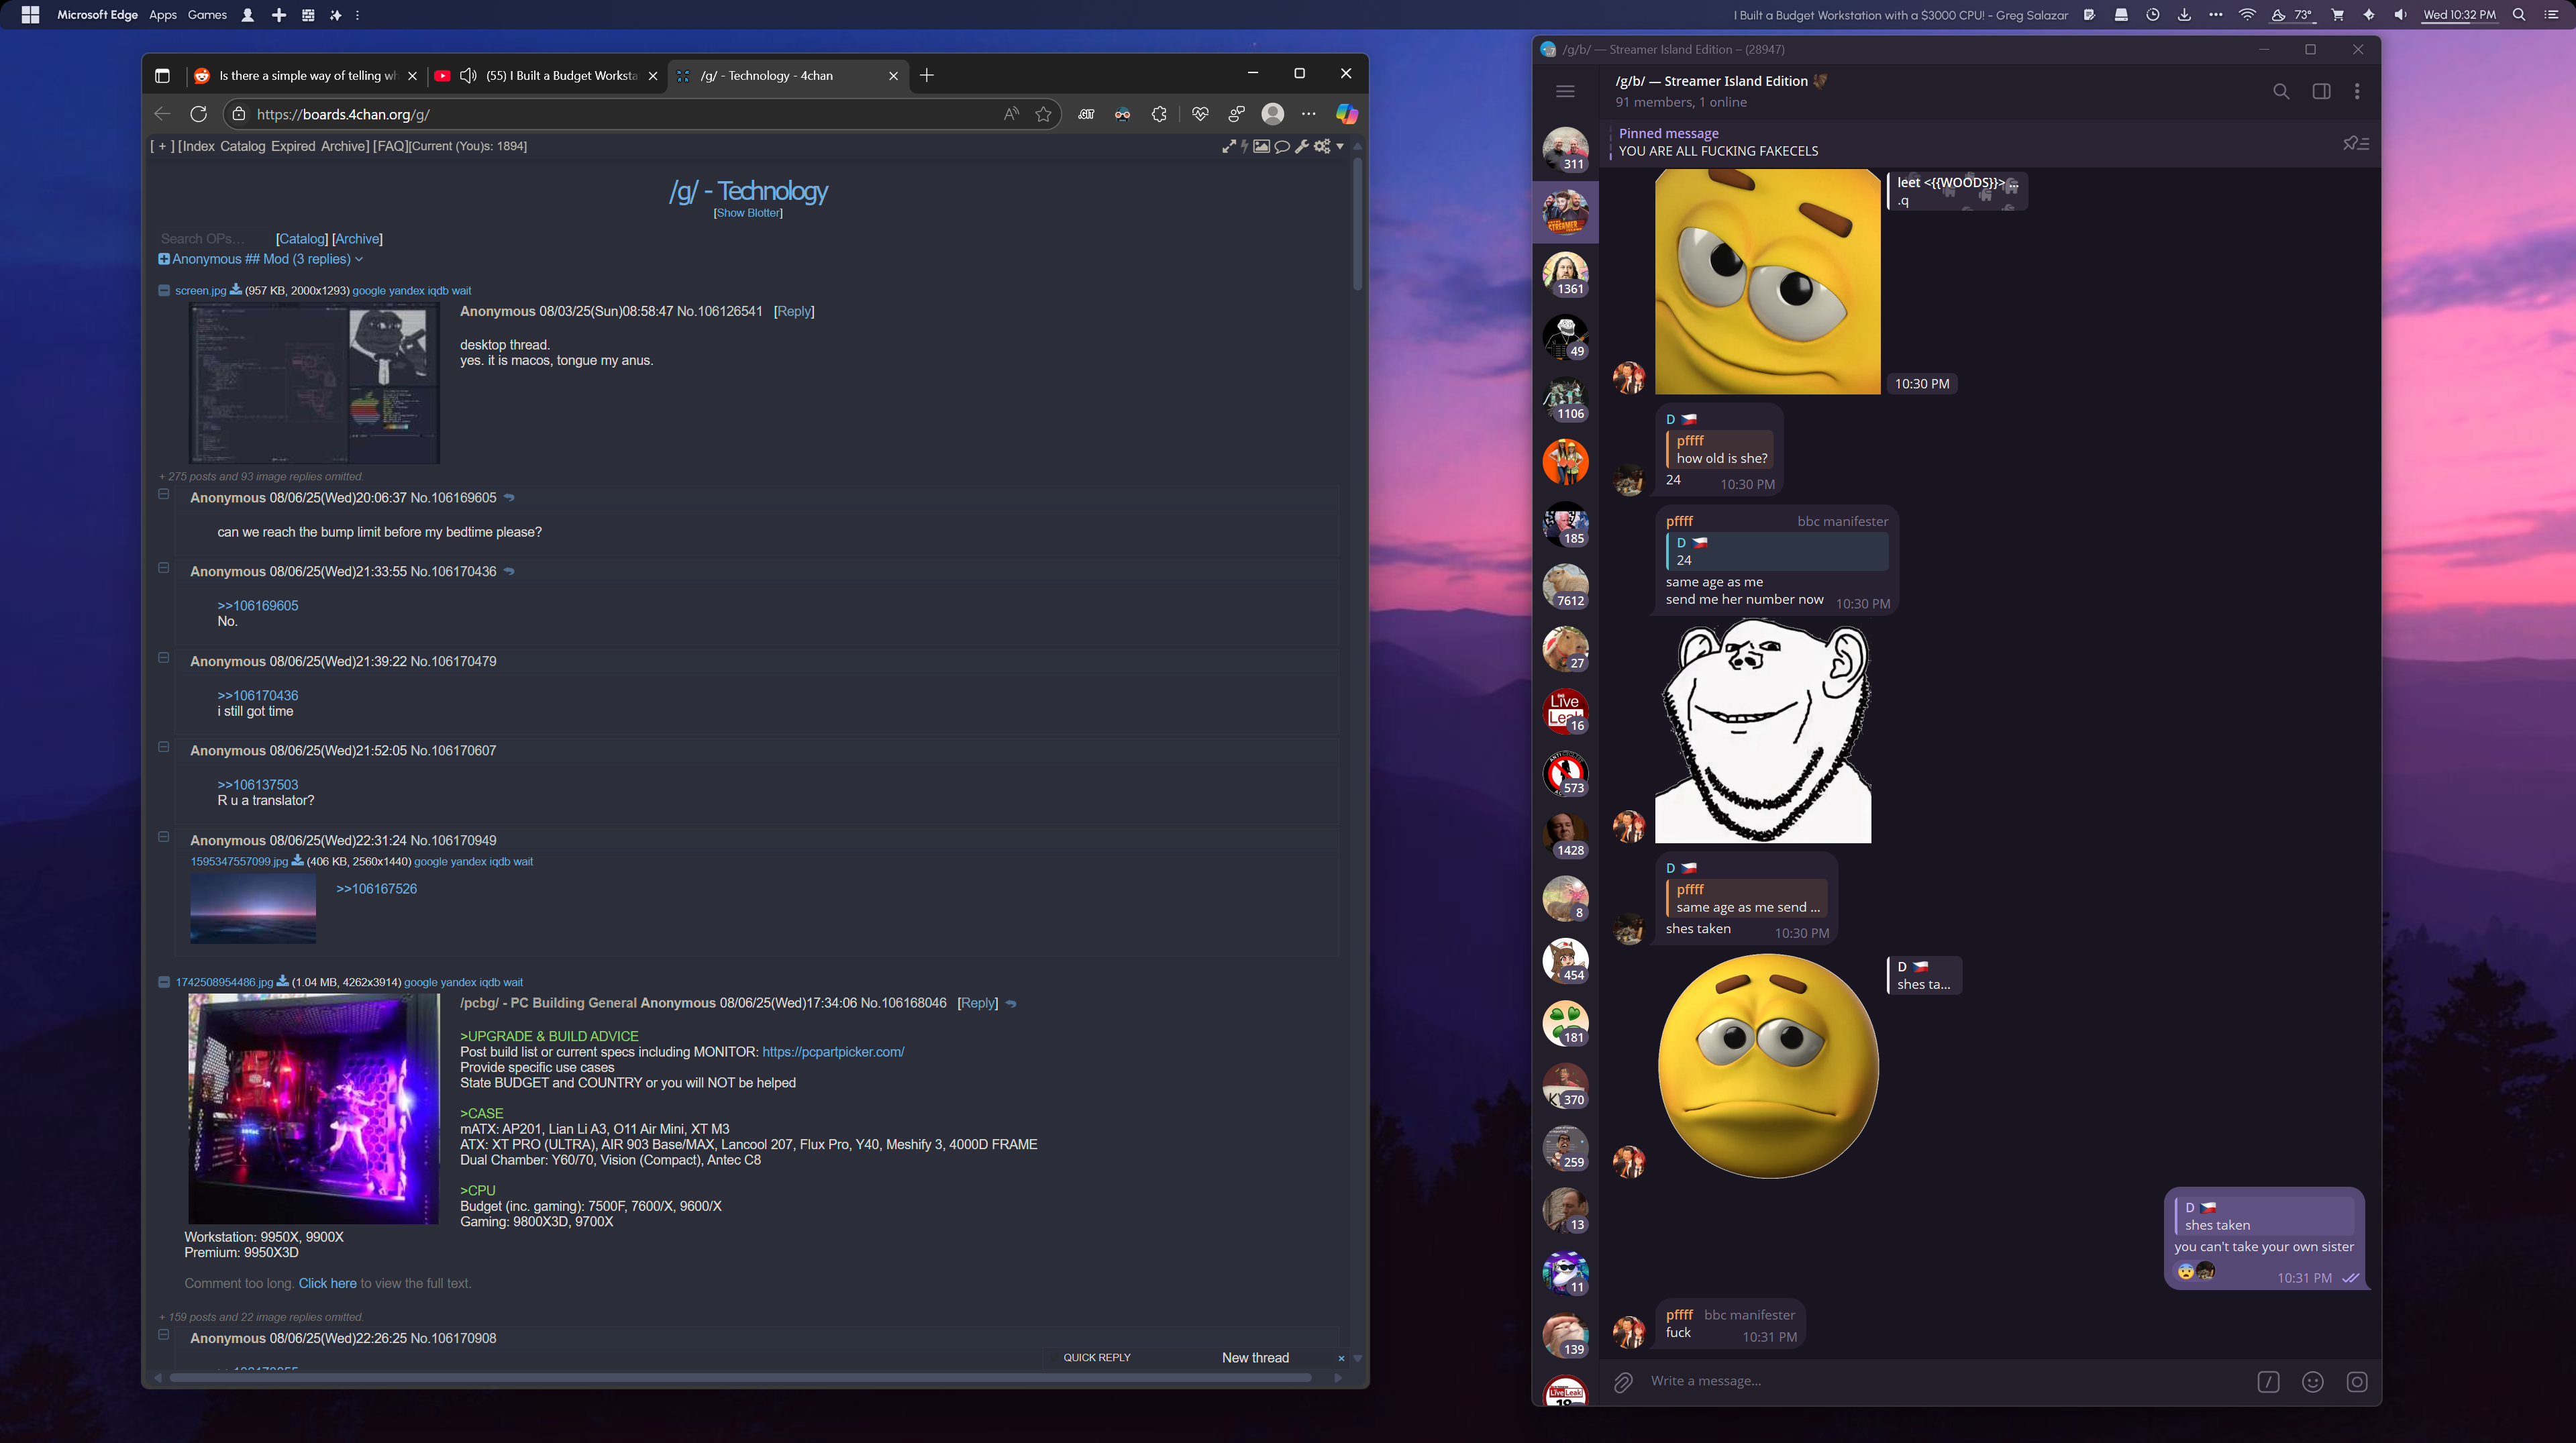
Task: Mute the YouTube tab via speaker icon
Action: (x=467, y=75)
